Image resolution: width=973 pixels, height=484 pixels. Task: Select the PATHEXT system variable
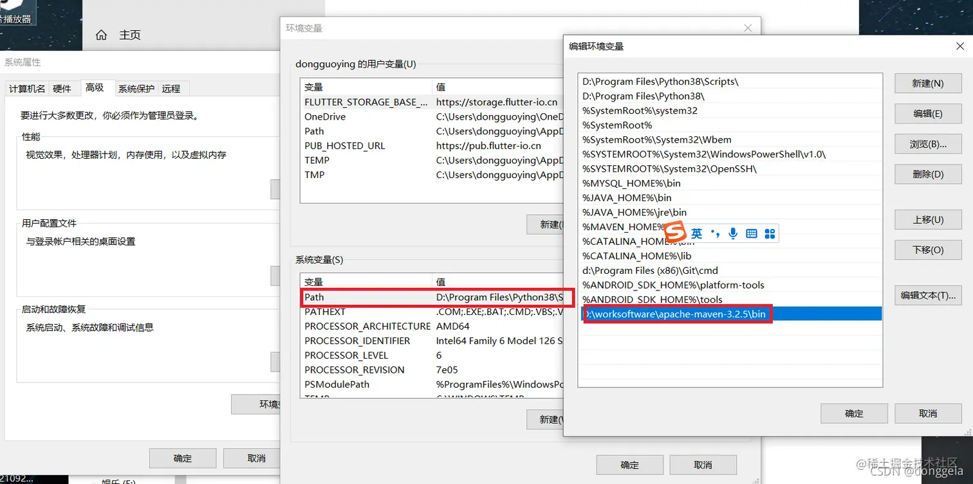coord(432,312)
